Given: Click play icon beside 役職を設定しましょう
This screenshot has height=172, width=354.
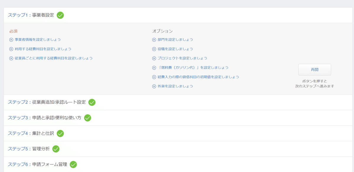Looking at the screenshot, I should tap(154, 49).
